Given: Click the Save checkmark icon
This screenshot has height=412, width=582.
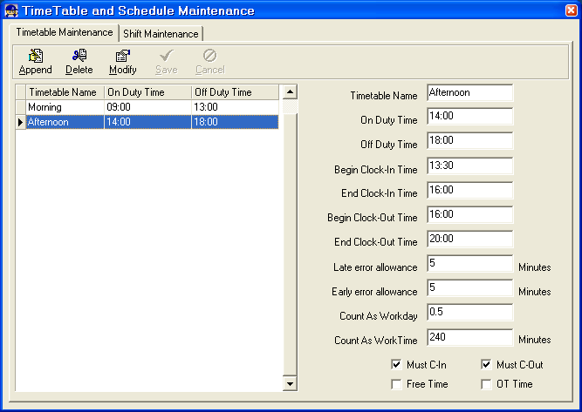Looking at the screenshot, I should [167, 56].
